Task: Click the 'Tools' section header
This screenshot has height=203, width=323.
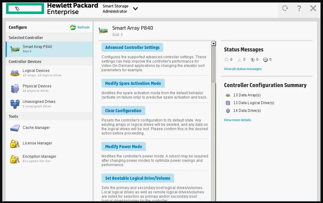Action: click(13, 117)
